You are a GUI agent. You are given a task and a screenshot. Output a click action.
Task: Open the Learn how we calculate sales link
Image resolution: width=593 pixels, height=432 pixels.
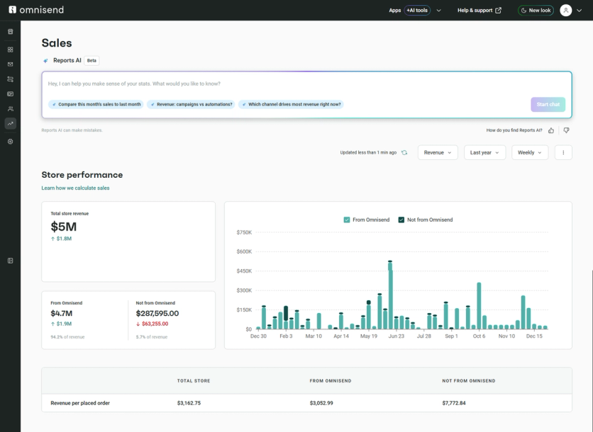click(x=75, y=188)
